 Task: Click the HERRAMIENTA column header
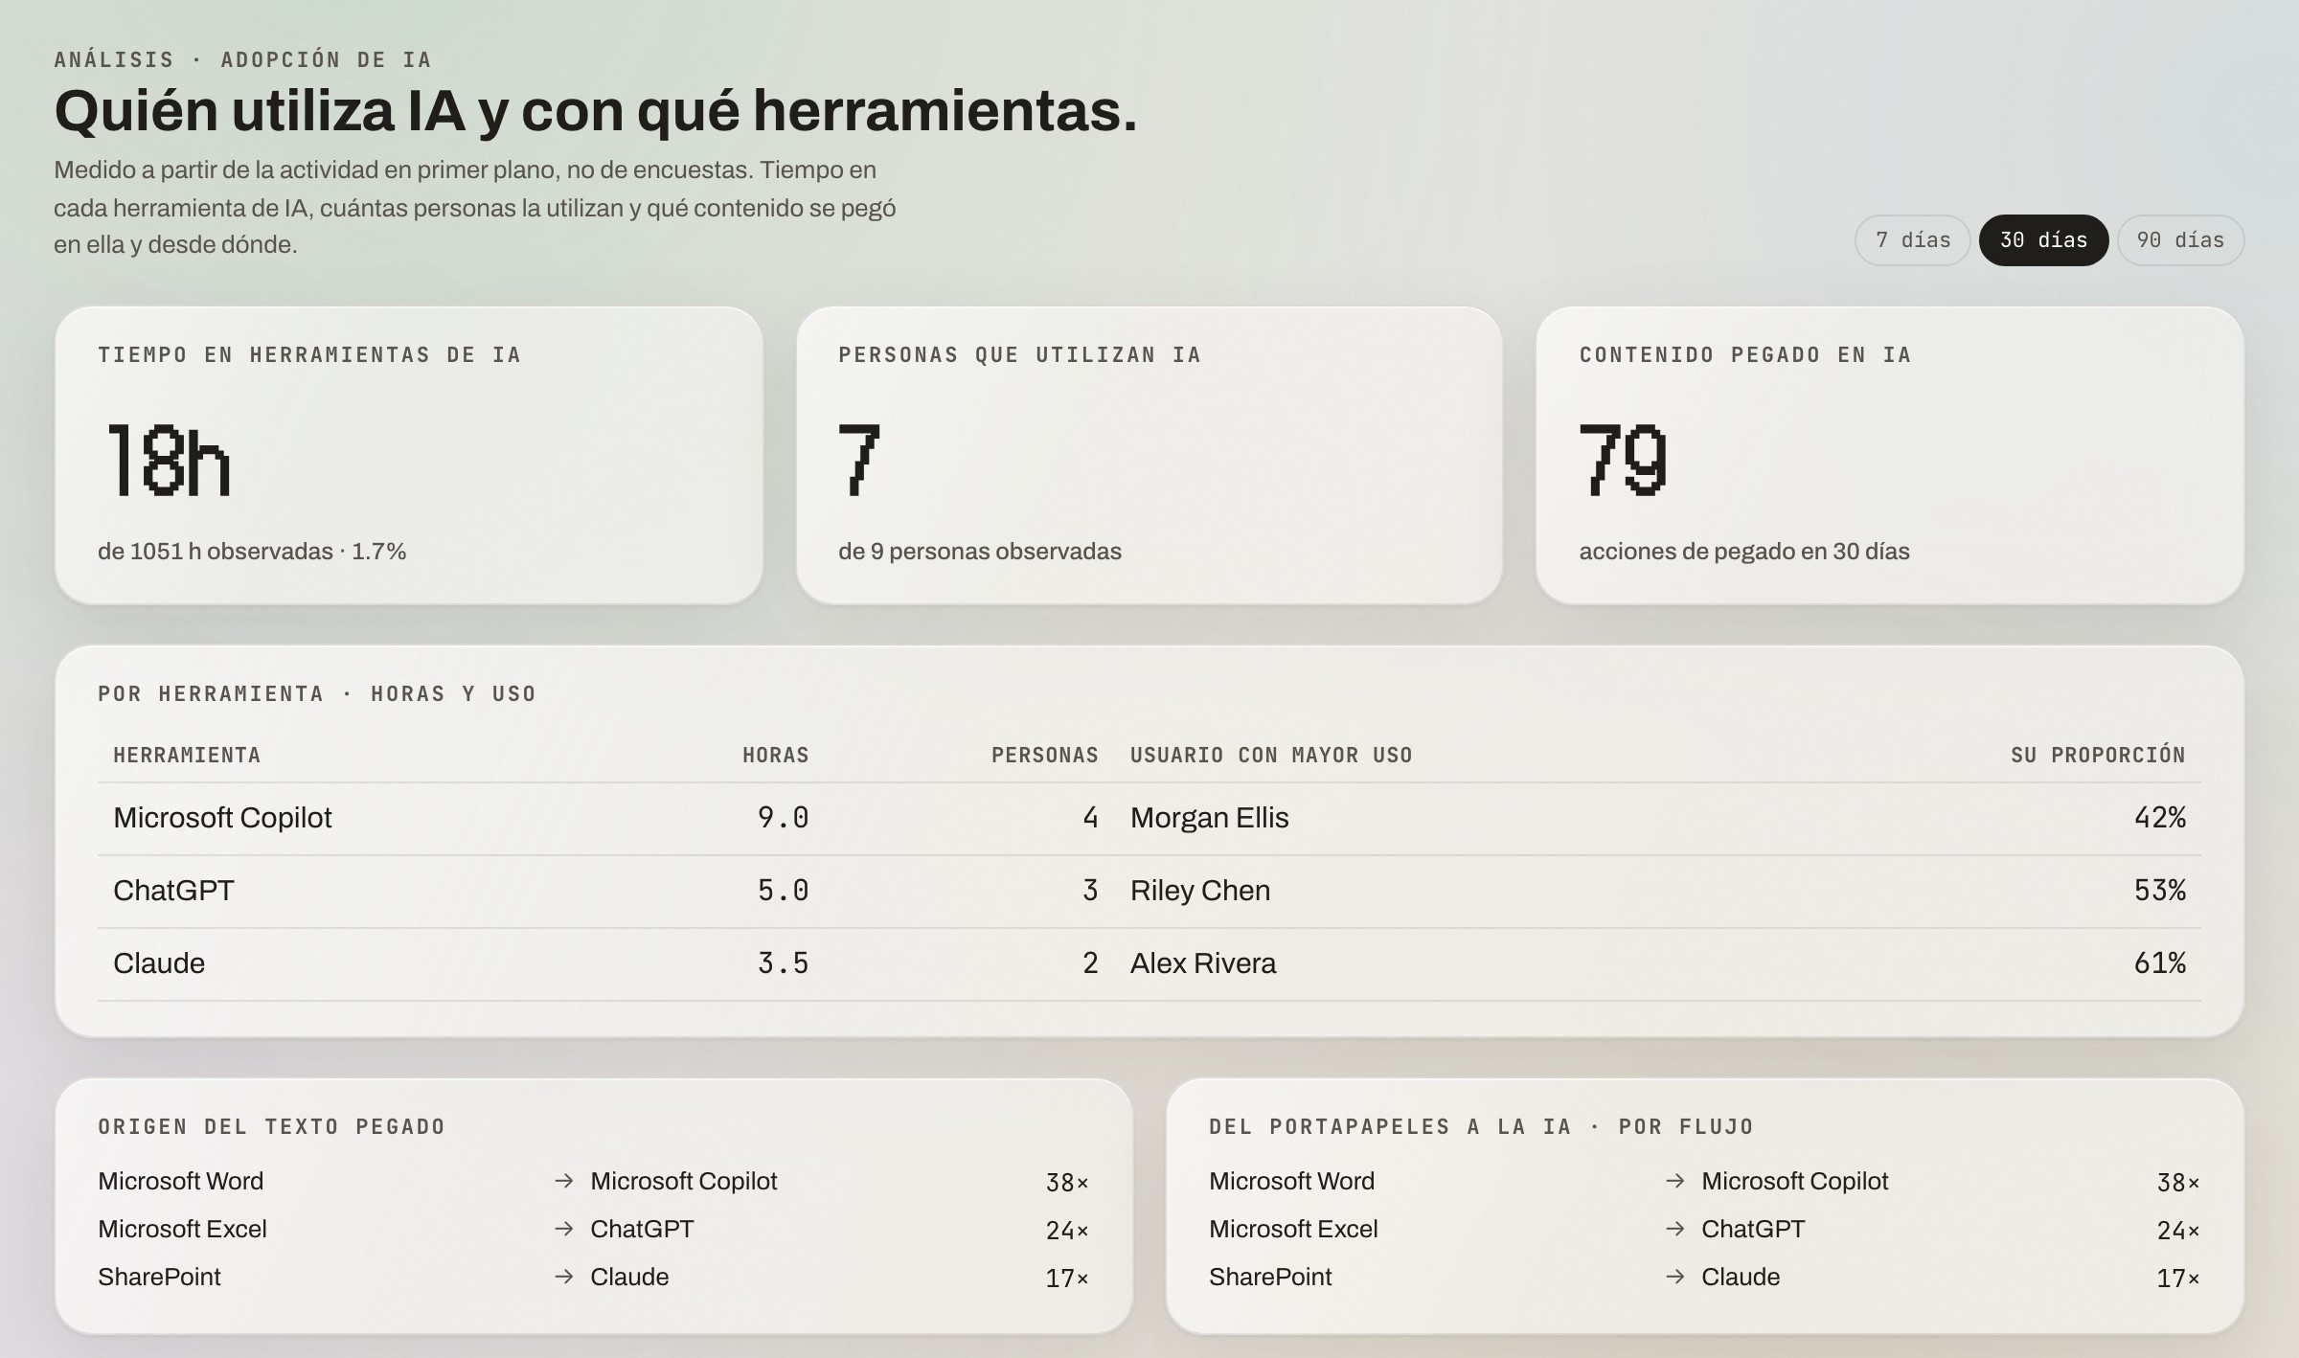click(187, 755)
